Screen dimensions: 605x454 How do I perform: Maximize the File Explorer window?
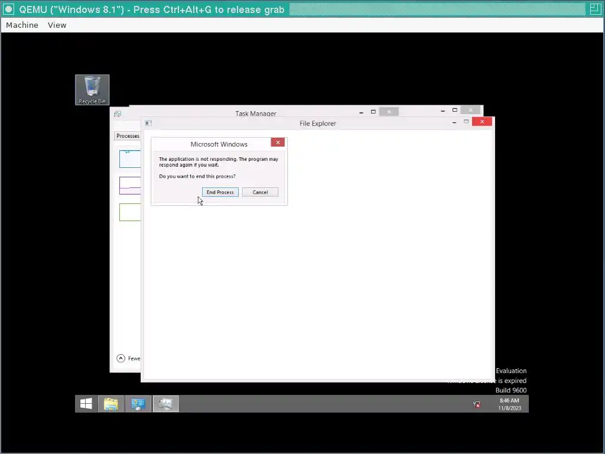[466, 122]
